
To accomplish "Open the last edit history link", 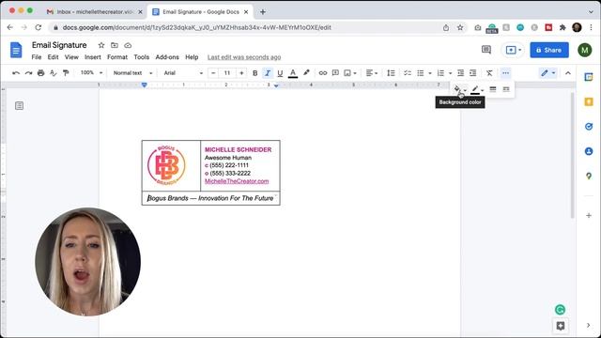I will pyautogui.click(x=244, y=57).
